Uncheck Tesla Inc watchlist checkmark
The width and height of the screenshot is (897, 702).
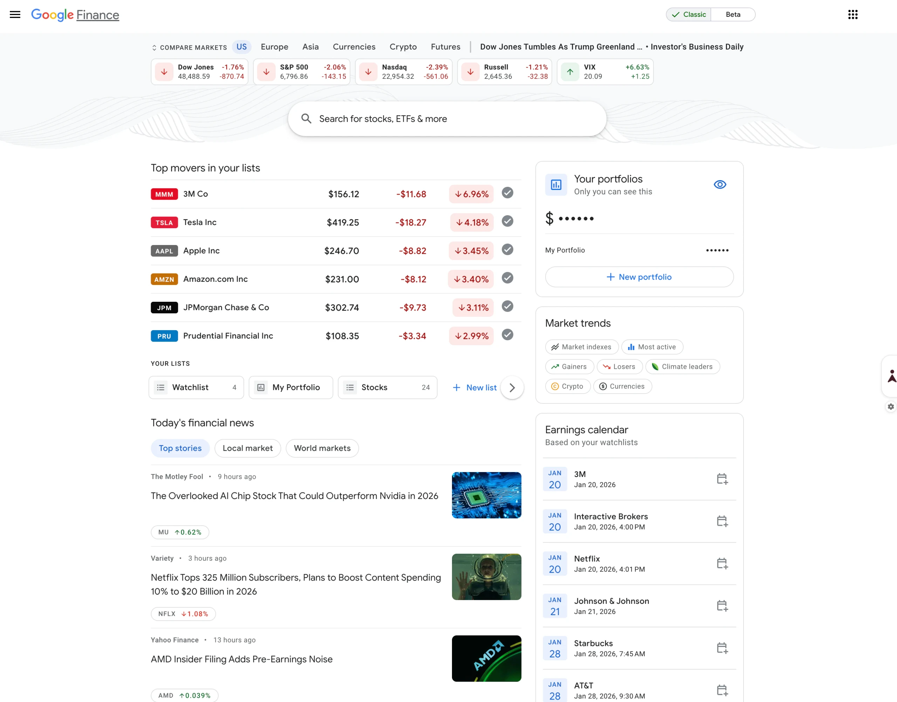click(x=507, y=221)
